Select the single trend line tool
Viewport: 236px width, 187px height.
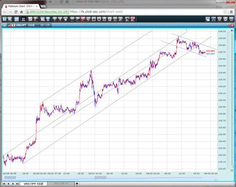point(77,19)
